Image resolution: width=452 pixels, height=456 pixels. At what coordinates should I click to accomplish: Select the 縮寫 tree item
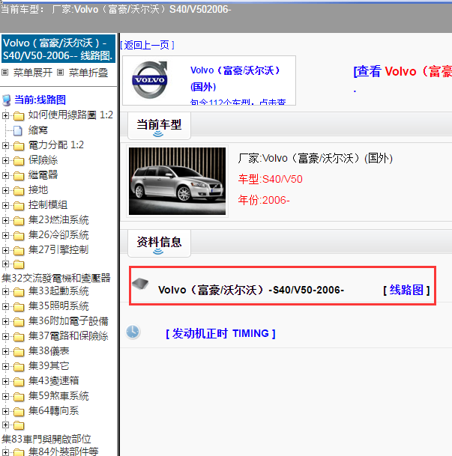37,130
